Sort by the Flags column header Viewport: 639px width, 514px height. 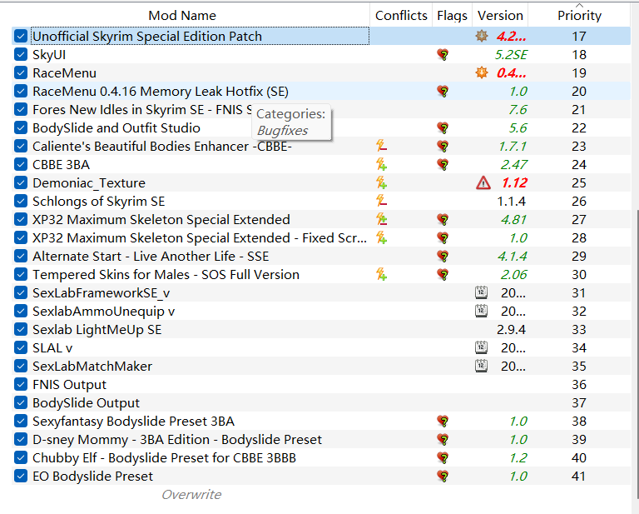[452, 16]
